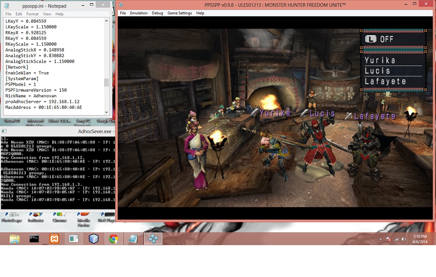Launch XAMPP from the taskbar
The height and width of the screenshot is (277, 436).
tap(54, 239)
